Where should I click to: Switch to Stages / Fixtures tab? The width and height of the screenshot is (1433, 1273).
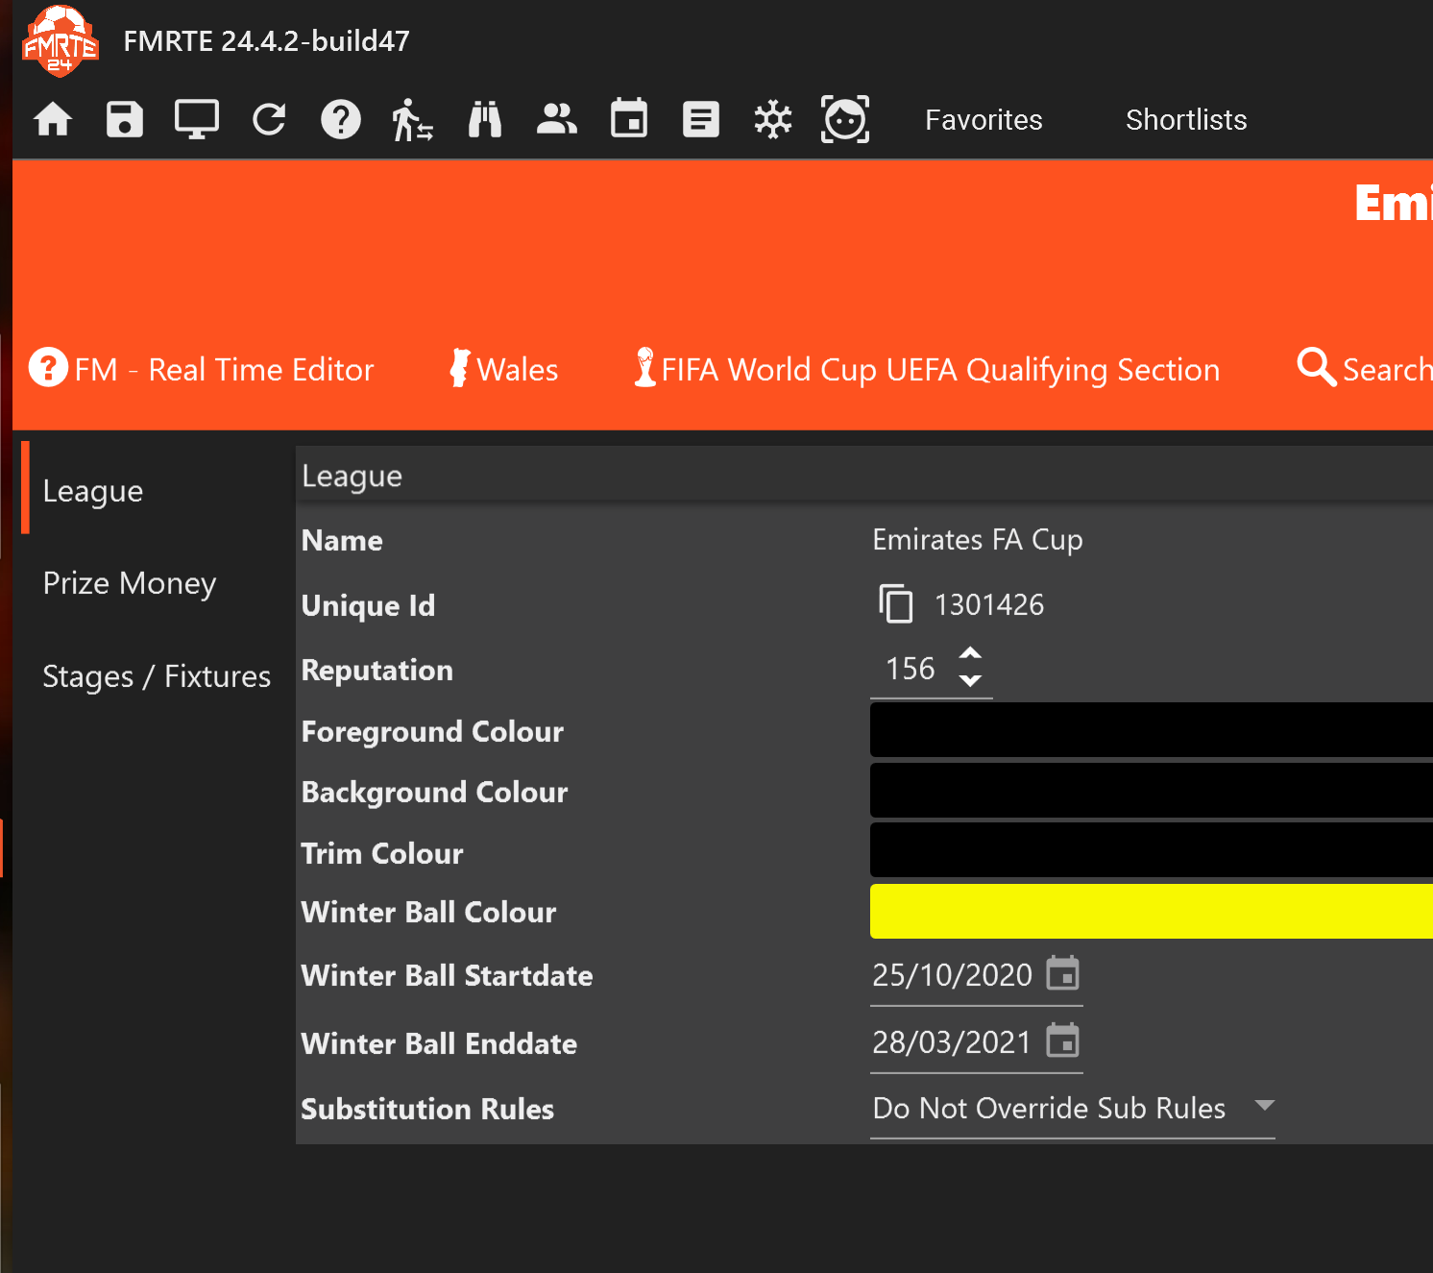pyautogui.click(x=157, y=676)
